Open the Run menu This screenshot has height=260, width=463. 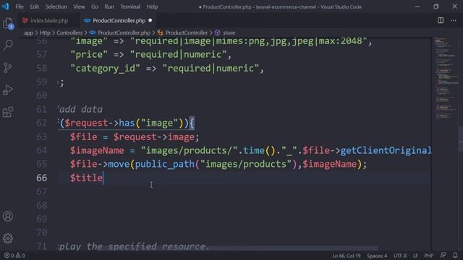[x=109, y=6]
